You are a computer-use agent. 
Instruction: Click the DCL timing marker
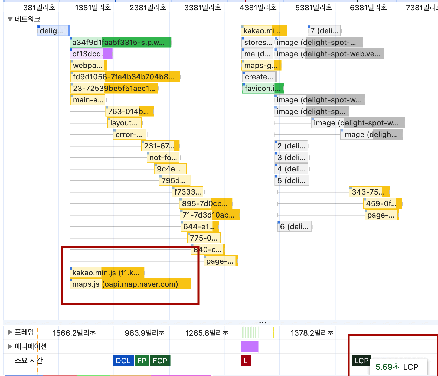123,361
